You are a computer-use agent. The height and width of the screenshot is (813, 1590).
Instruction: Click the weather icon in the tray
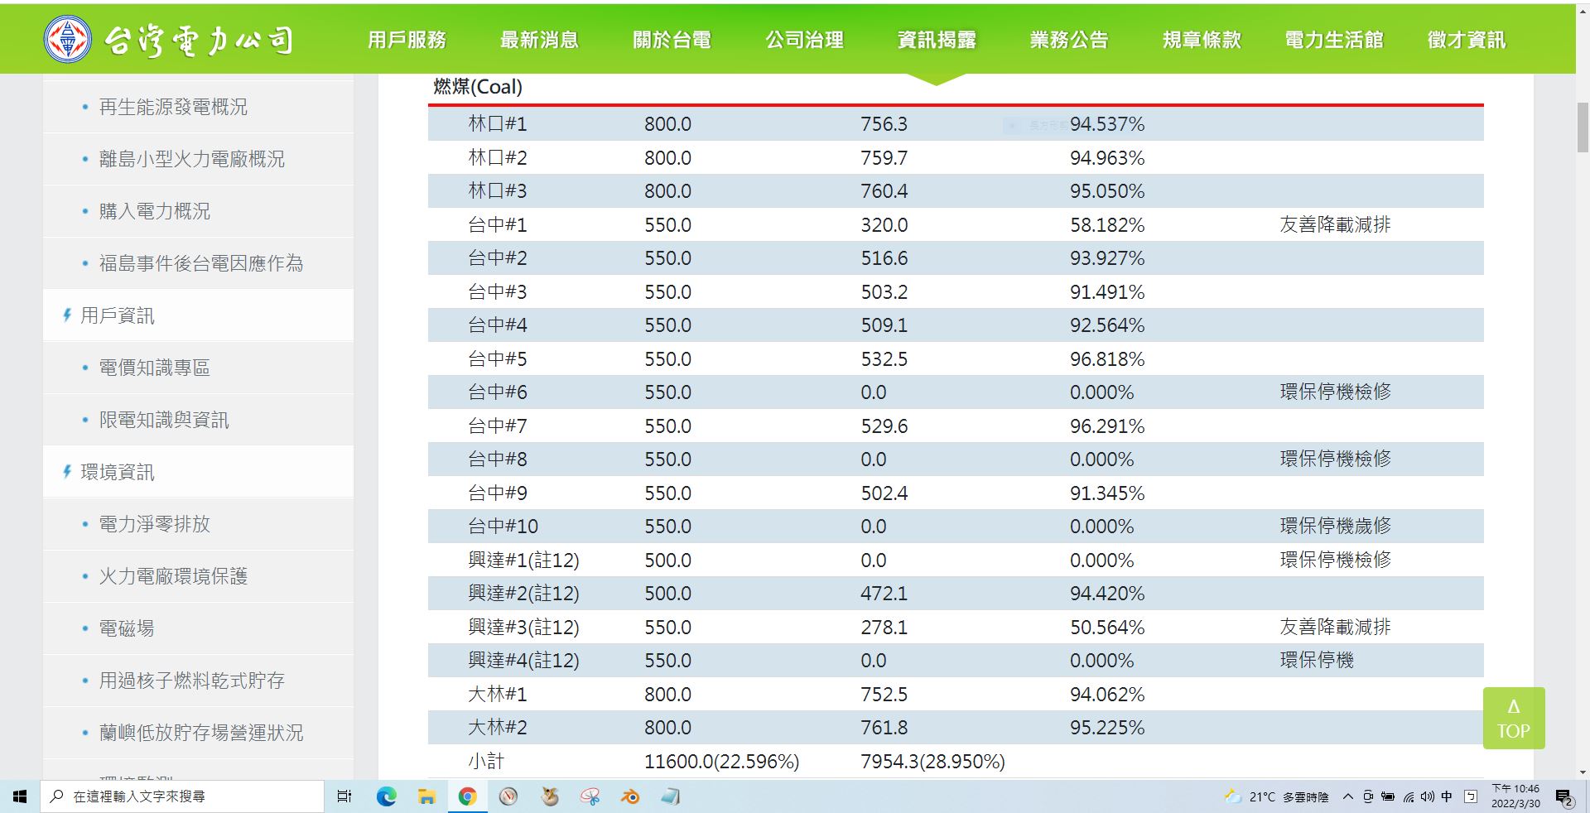point(1232,796)
